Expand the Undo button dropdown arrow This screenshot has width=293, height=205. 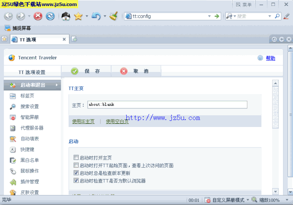(x=105, y=16)
